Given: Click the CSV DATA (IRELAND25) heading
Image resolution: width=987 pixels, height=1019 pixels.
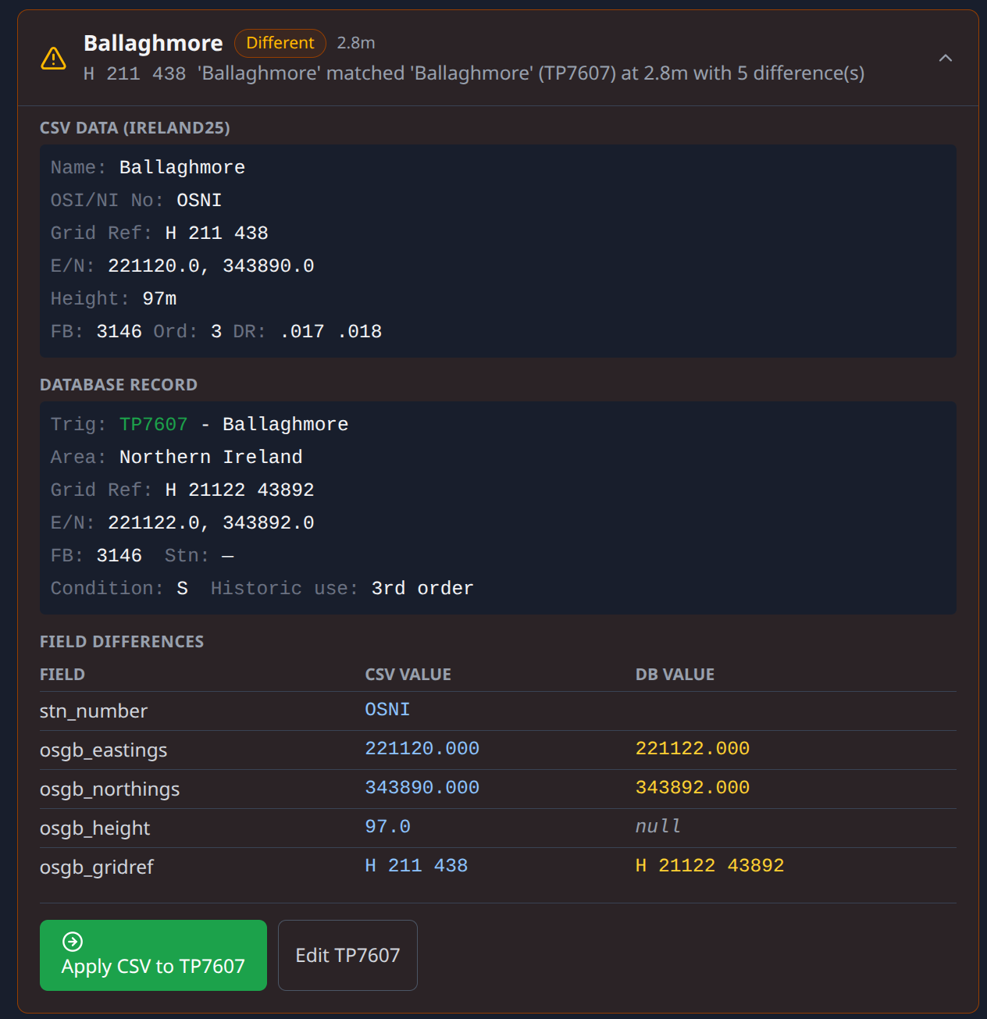Looking at the screenshot, I should 135,128.
